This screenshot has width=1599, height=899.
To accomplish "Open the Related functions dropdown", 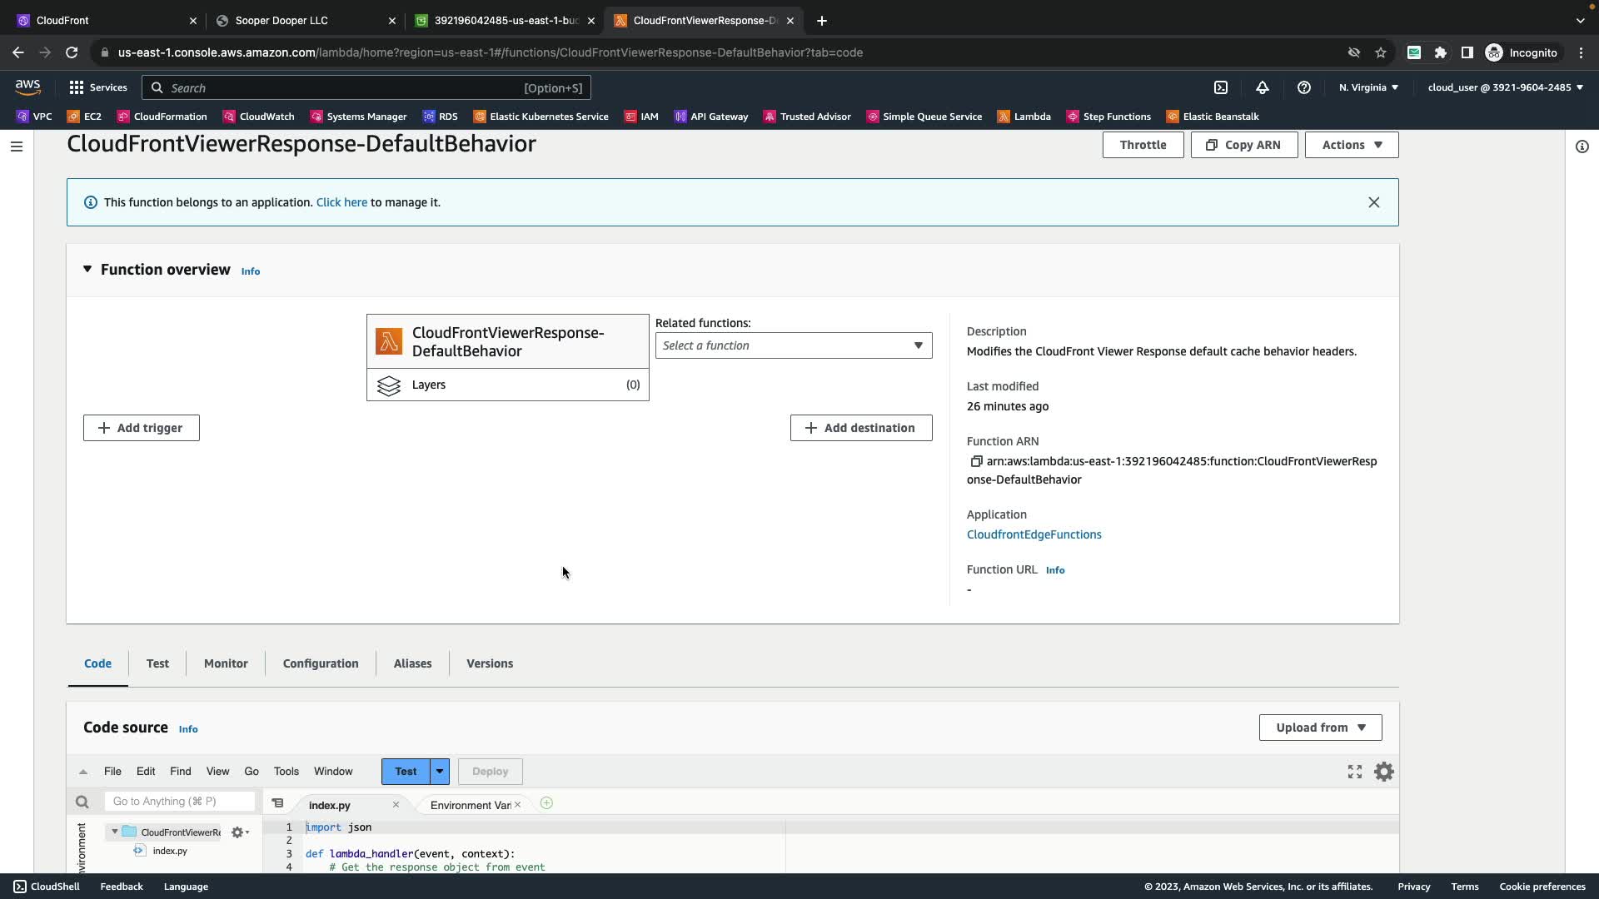I will (x=793, y=345).
